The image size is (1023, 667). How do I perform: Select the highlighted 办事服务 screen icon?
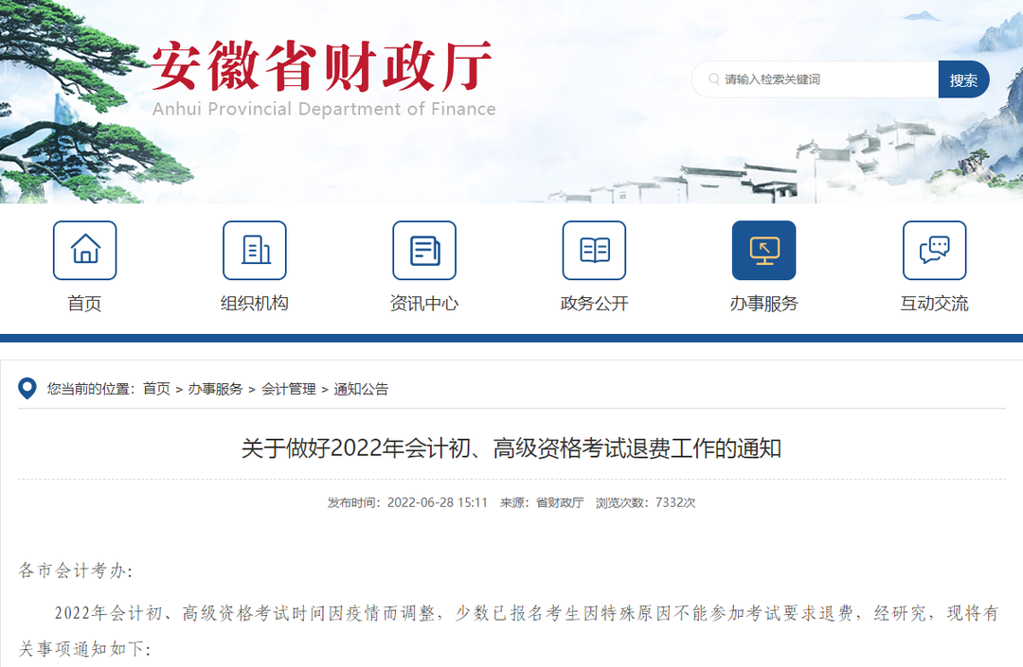(764, 250)
